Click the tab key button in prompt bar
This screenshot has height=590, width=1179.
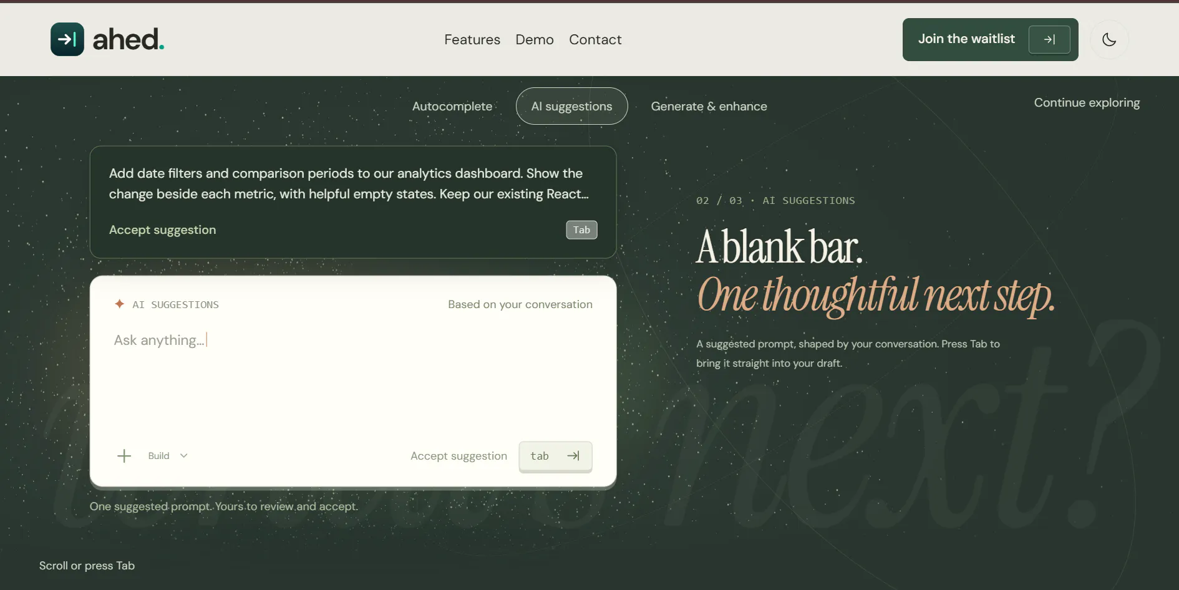click(x=555, y=457)
